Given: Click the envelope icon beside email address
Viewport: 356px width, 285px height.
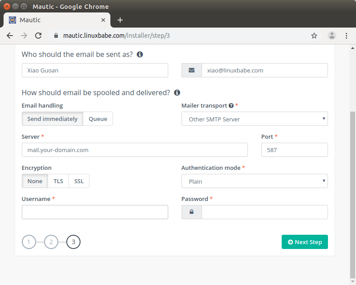Looking at the screenshot, I should click(191, 70).
